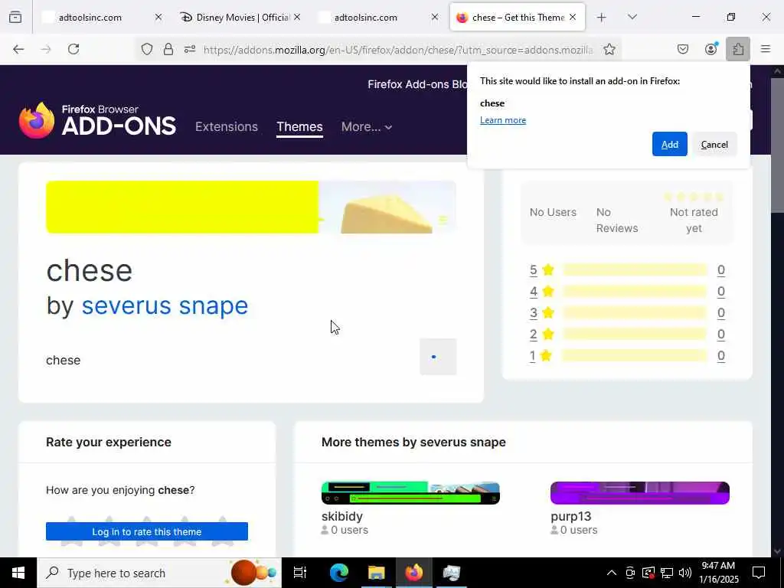This screenshot has height=588, width=784.
Task: Reload the current page
Action: tap(73, 49)
